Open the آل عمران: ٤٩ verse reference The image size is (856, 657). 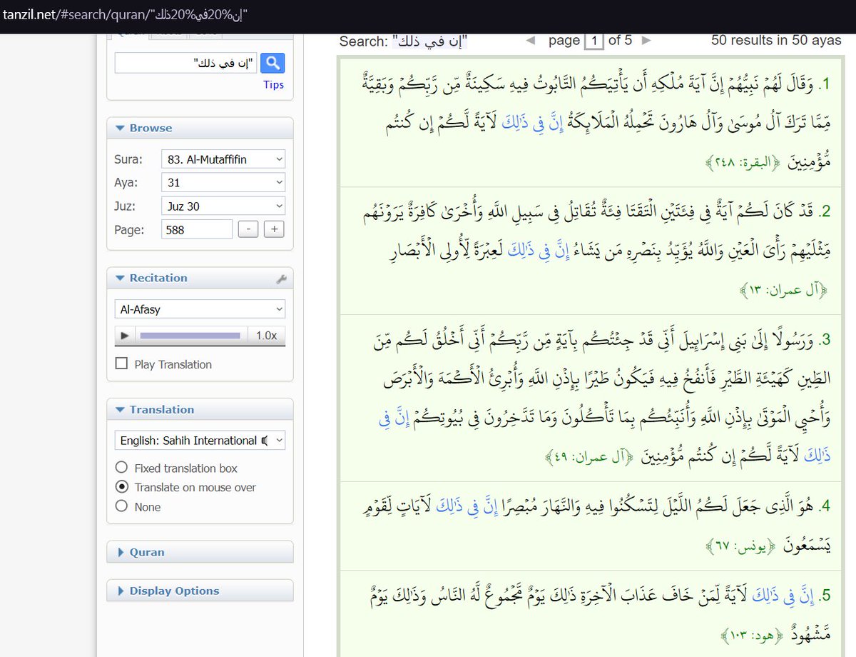(590, 458)
